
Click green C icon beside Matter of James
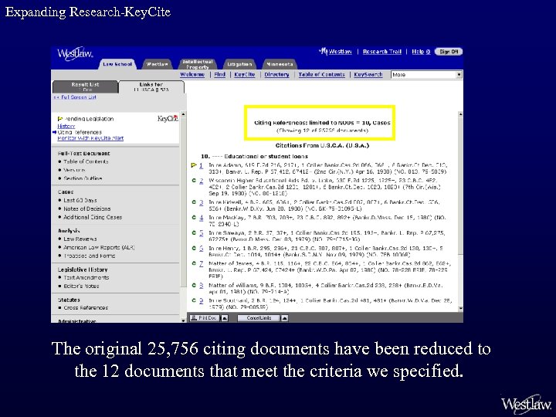[194, 263]
